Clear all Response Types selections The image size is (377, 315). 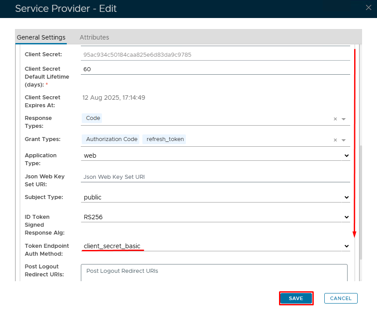point(335,119)
